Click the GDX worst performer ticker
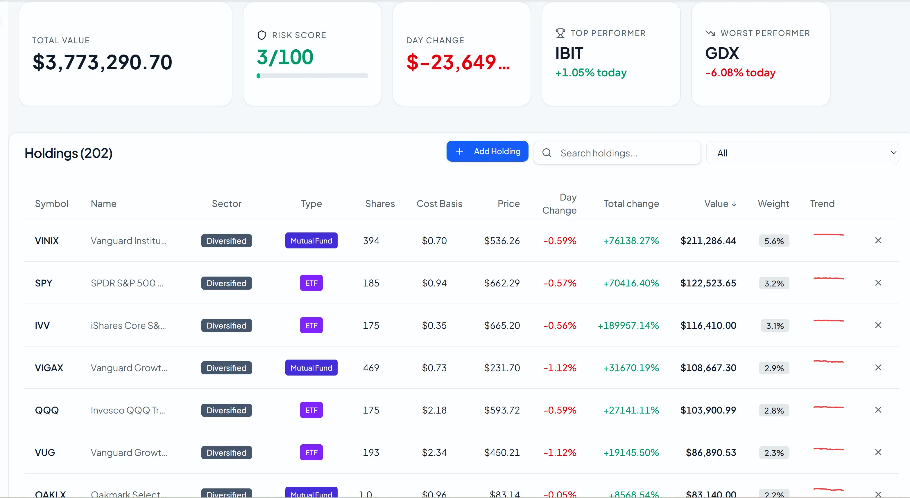 [x=722, y=53]
